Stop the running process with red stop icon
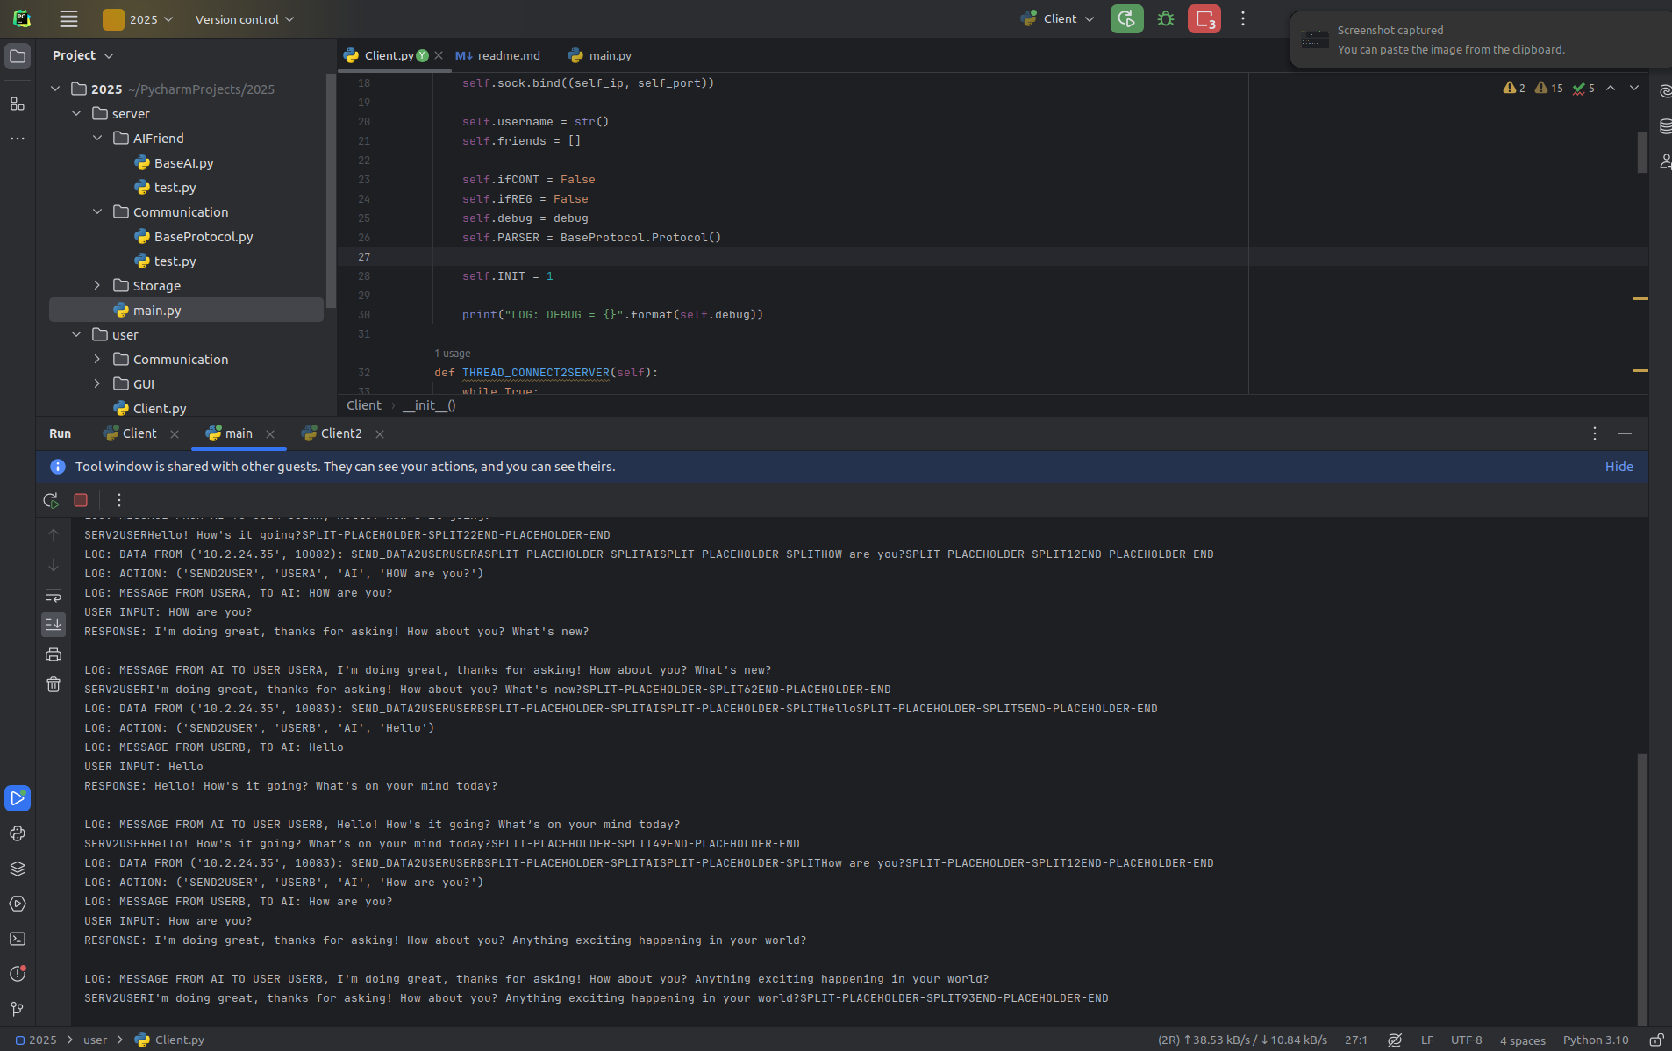The width and height of the screenshot is (1672, 1051). (x=81, y=500)
